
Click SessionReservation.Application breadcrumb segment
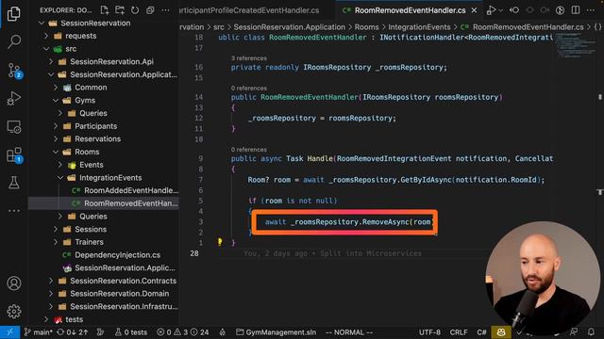[x=290, y=27]
